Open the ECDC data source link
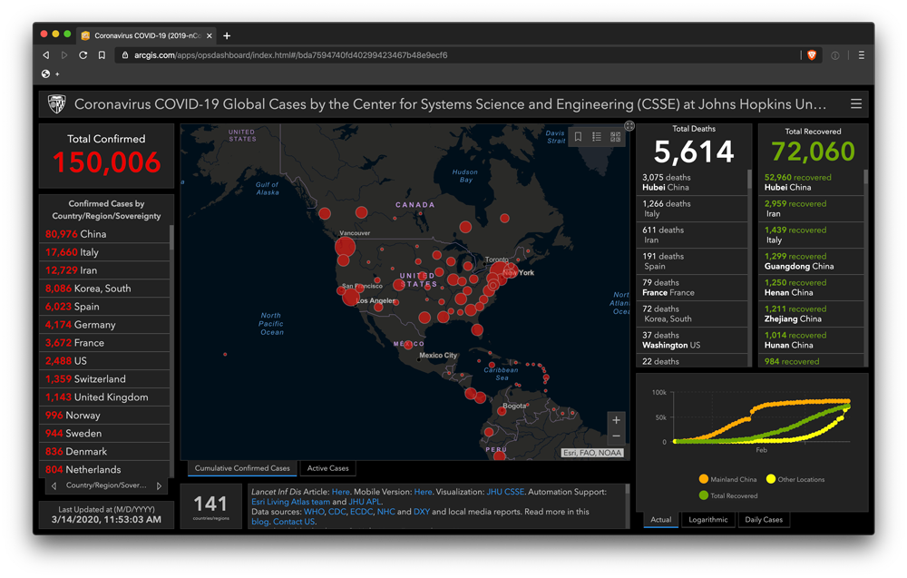This screenshot has height=578, width=907. point(362,512)
